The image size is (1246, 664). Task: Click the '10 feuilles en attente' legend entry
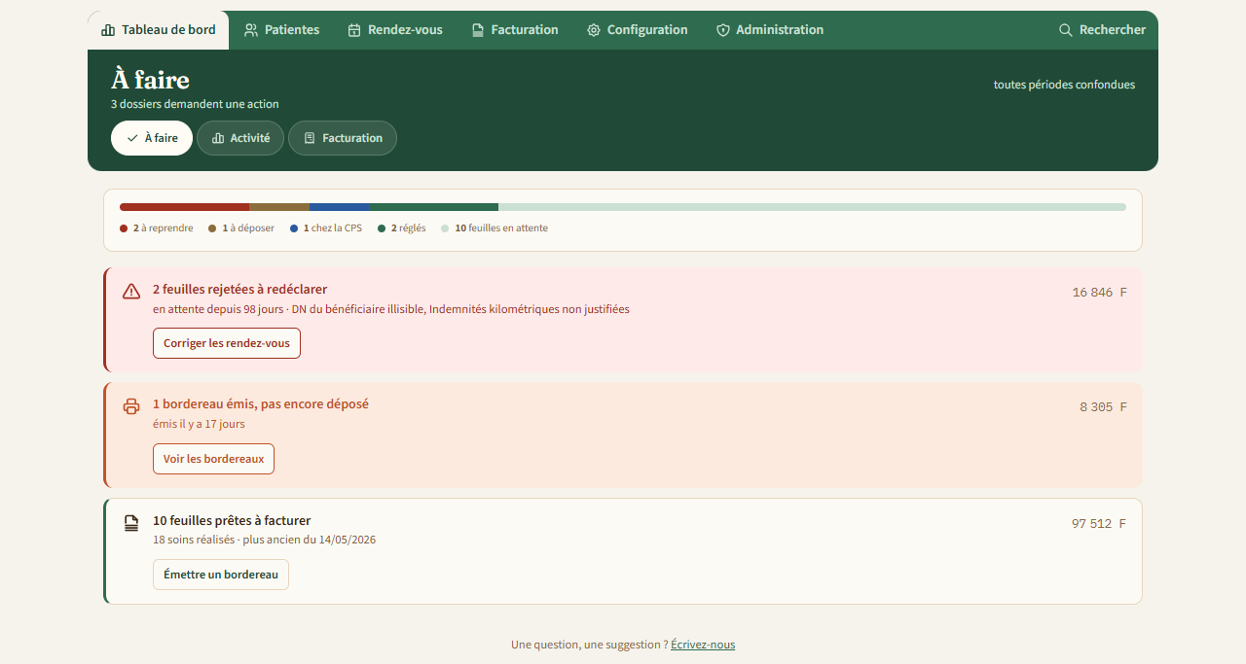[495, 228]
